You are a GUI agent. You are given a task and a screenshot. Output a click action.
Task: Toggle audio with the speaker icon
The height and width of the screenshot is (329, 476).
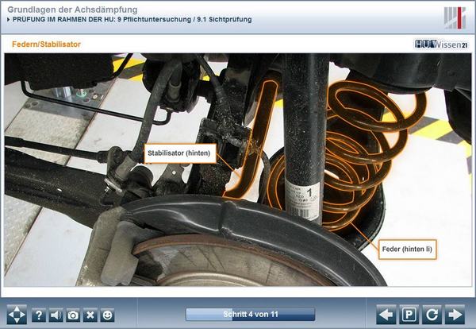click(56, 315)
